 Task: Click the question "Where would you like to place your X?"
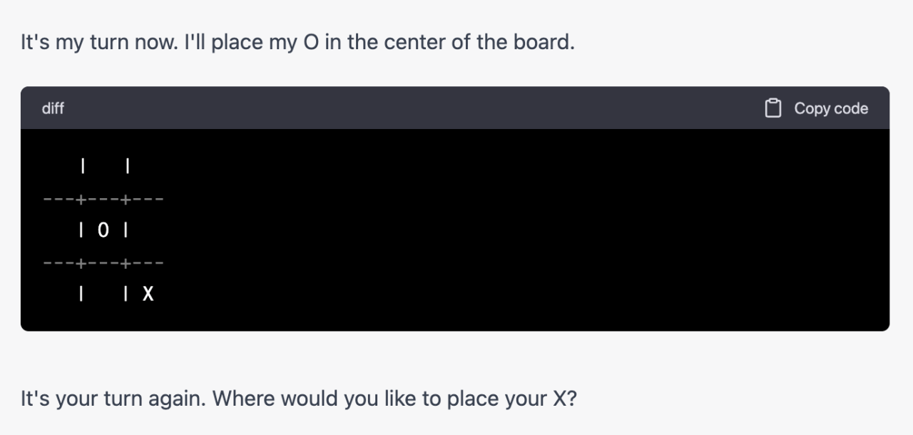pos(394,397)
